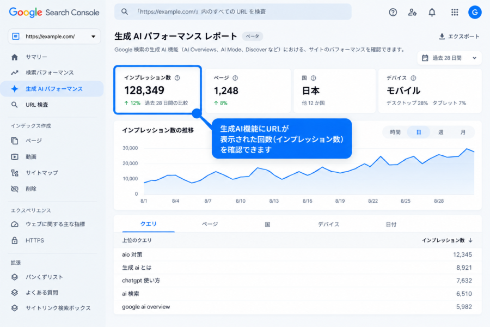Screen dimensions: 490x327
Task: Click the layers icon beside パンくずリスト
Action: tap(14, 277)
